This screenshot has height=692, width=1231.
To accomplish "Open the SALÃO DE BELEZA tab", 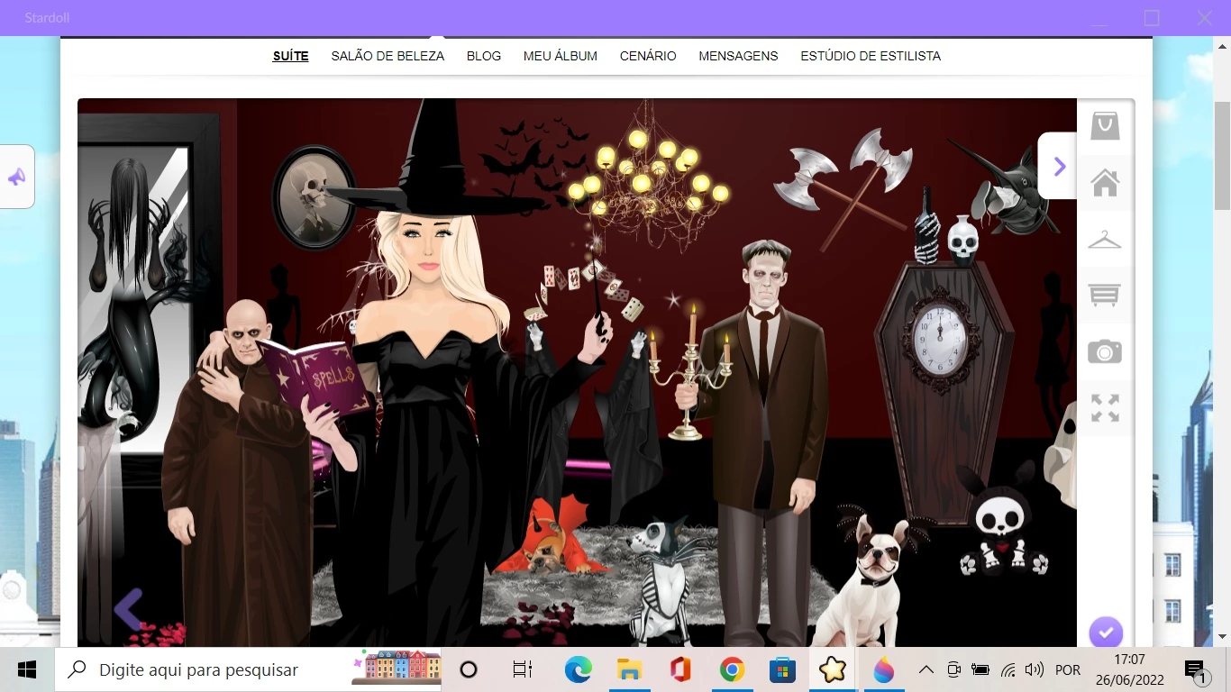I will [x=388, y=56].
